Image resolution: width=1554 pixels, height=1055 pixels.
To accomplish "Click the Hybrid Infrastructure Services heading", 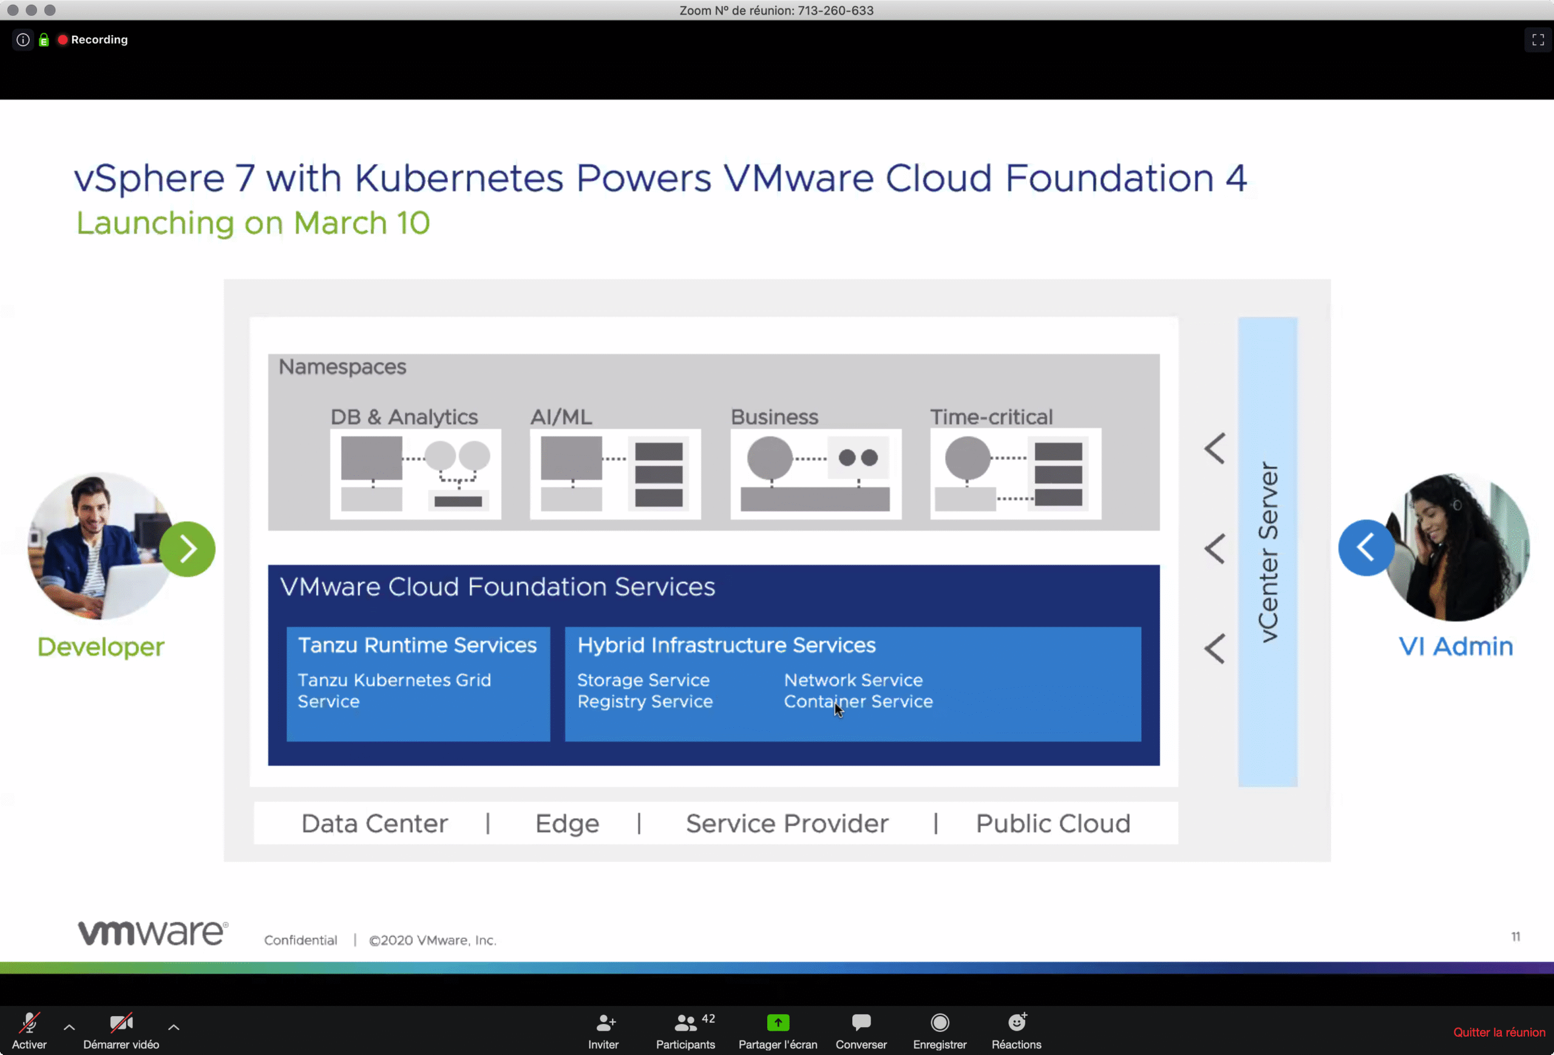I will coord(726,645).
